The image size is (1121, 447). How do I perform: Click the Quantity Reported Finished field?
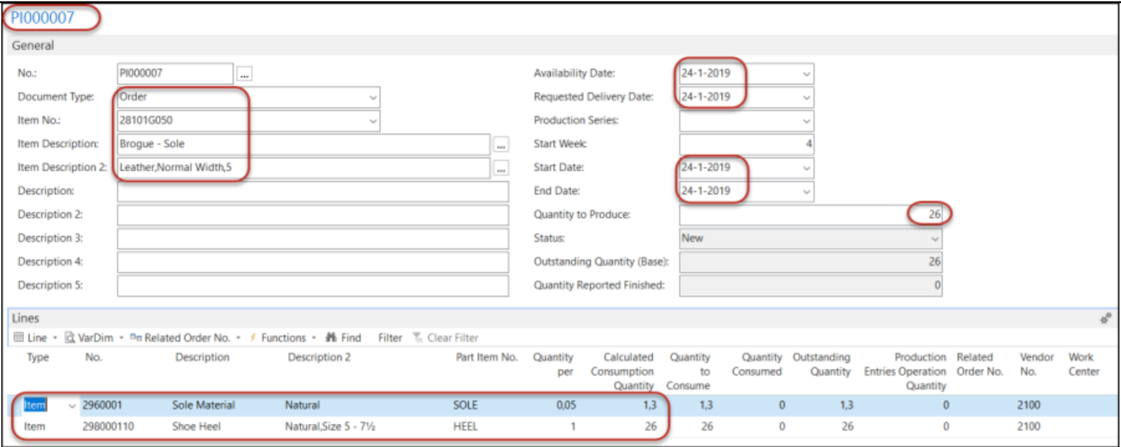click(x=810, y=285)
